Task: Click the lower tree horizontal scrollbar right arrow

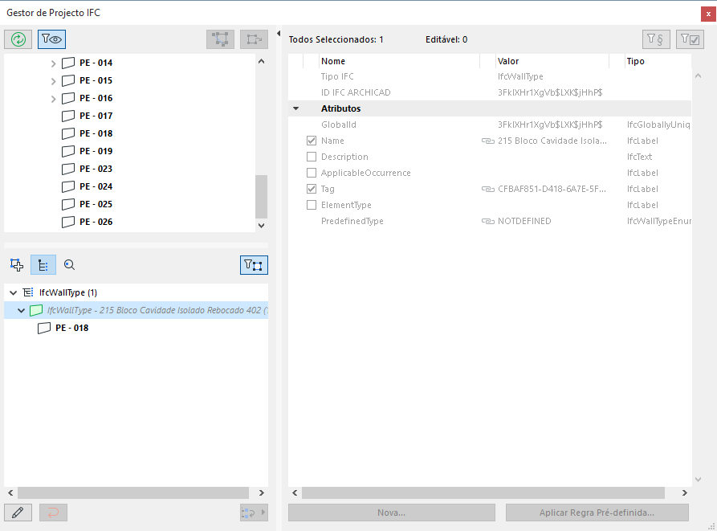Action: tap(261, 492)
